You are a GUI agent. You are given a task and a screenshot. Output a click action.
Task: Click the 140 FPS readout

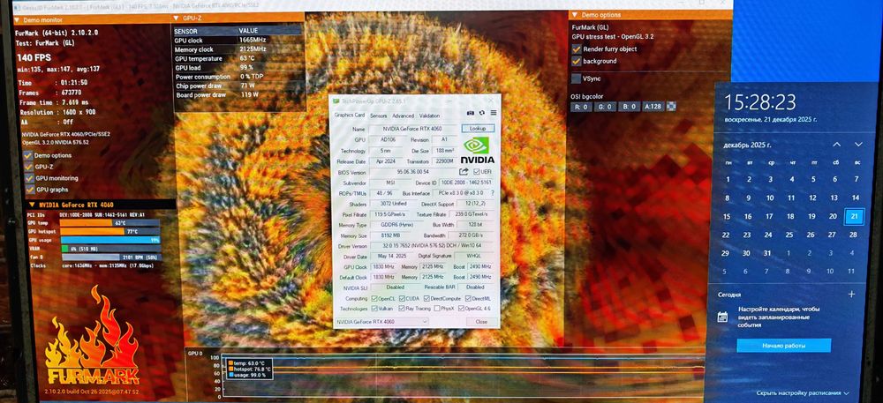pos(34,58)
